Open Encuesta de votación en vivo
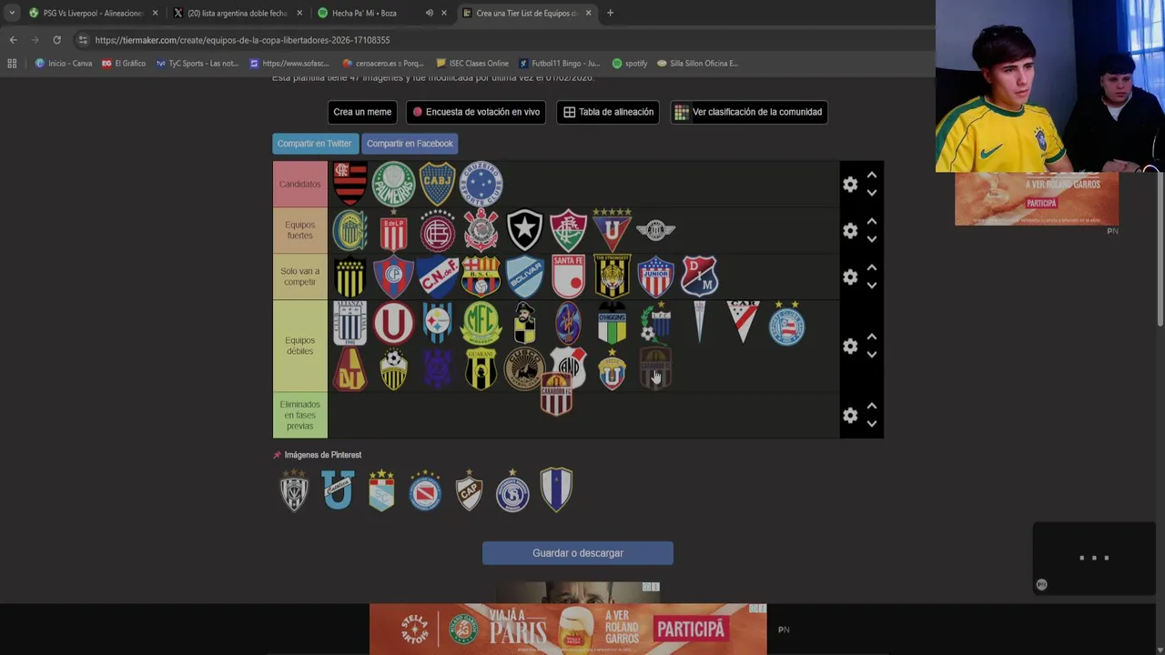This screenshot has width=1165, height=655. 476,112
